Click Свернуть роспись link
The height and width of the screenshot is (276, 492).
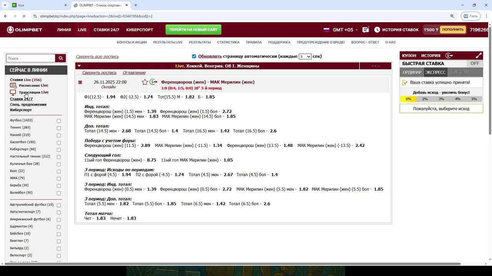pyautogui.click(x=99, y=73)
